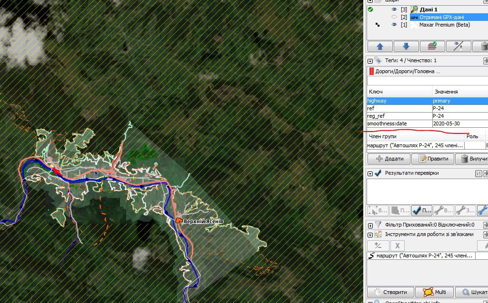Click the funnel filter icon
Viewport: 488px width, 303px height.
(378, 225)
